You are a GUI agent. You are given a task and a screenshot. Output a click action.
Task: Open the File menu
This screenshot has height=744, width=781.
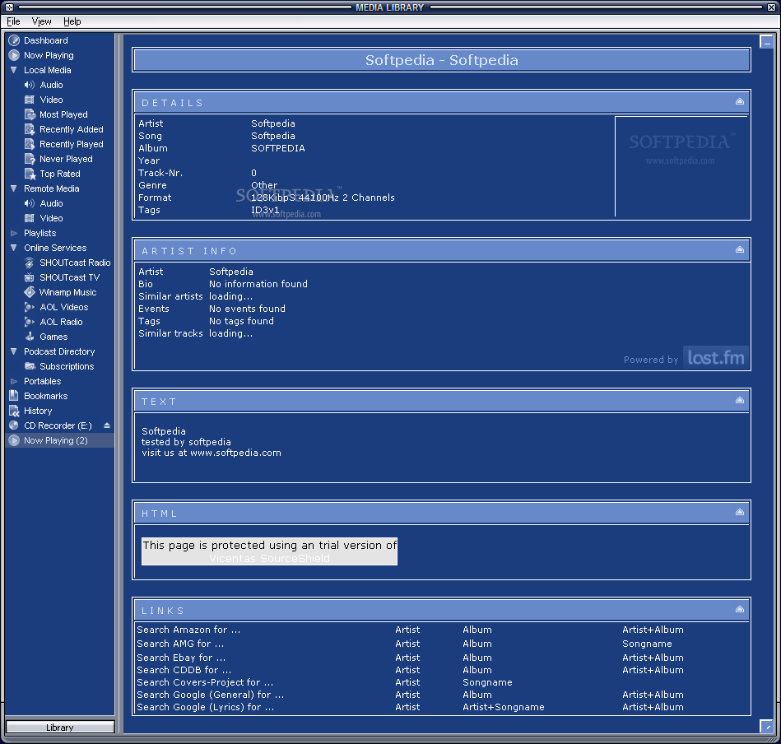[13, 21]
